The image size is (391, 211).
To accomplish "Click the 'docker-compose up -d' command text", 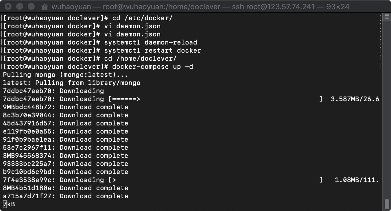I will pos(152,67).
